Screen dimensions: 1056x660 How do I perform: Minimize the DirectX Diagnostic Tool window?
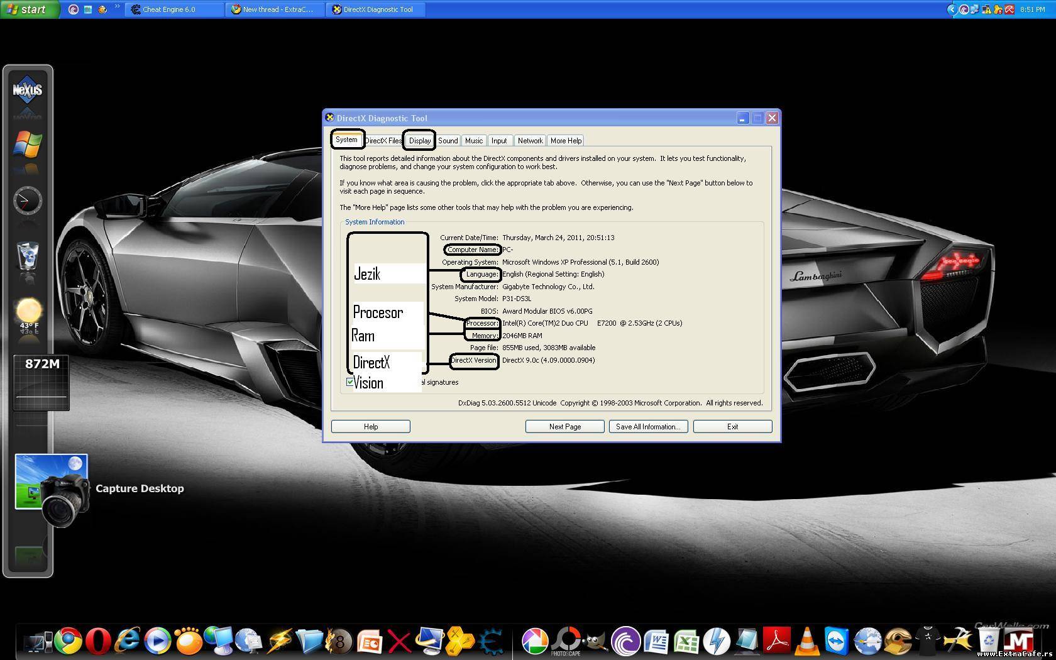pos(742,118)
